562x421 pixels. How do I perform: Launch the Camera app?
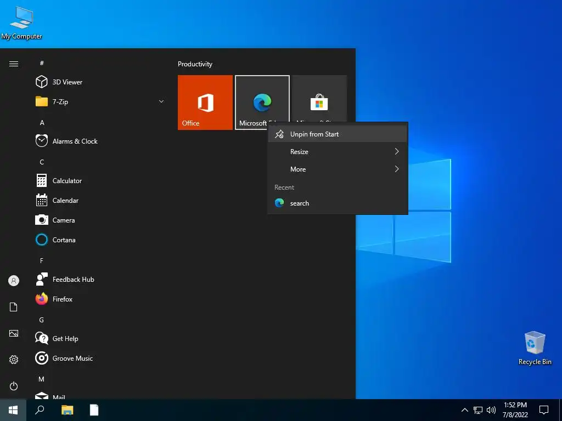pos(100,220)
